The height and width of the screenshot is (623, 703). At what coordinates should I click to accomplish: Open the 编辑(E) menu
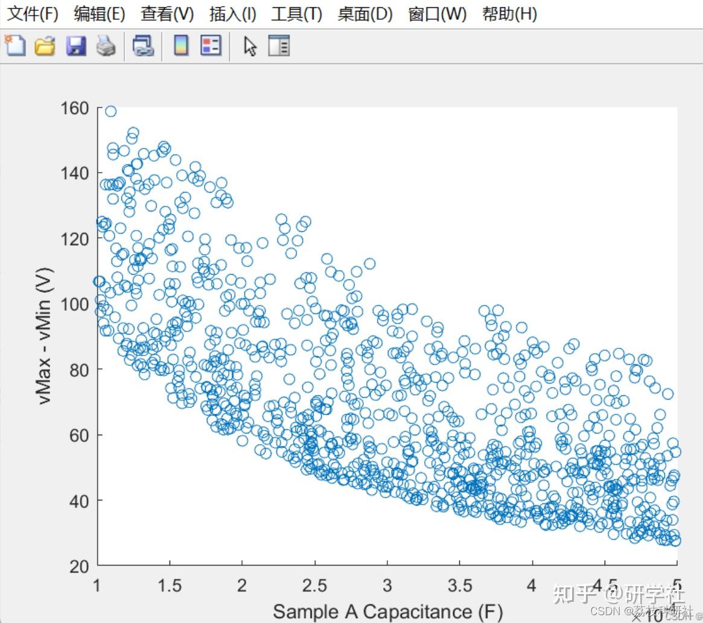point(100,14)
